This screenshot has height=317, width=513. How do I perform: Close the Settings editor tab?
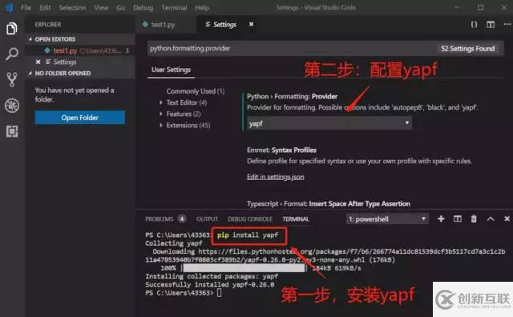(x=251, y=24)
